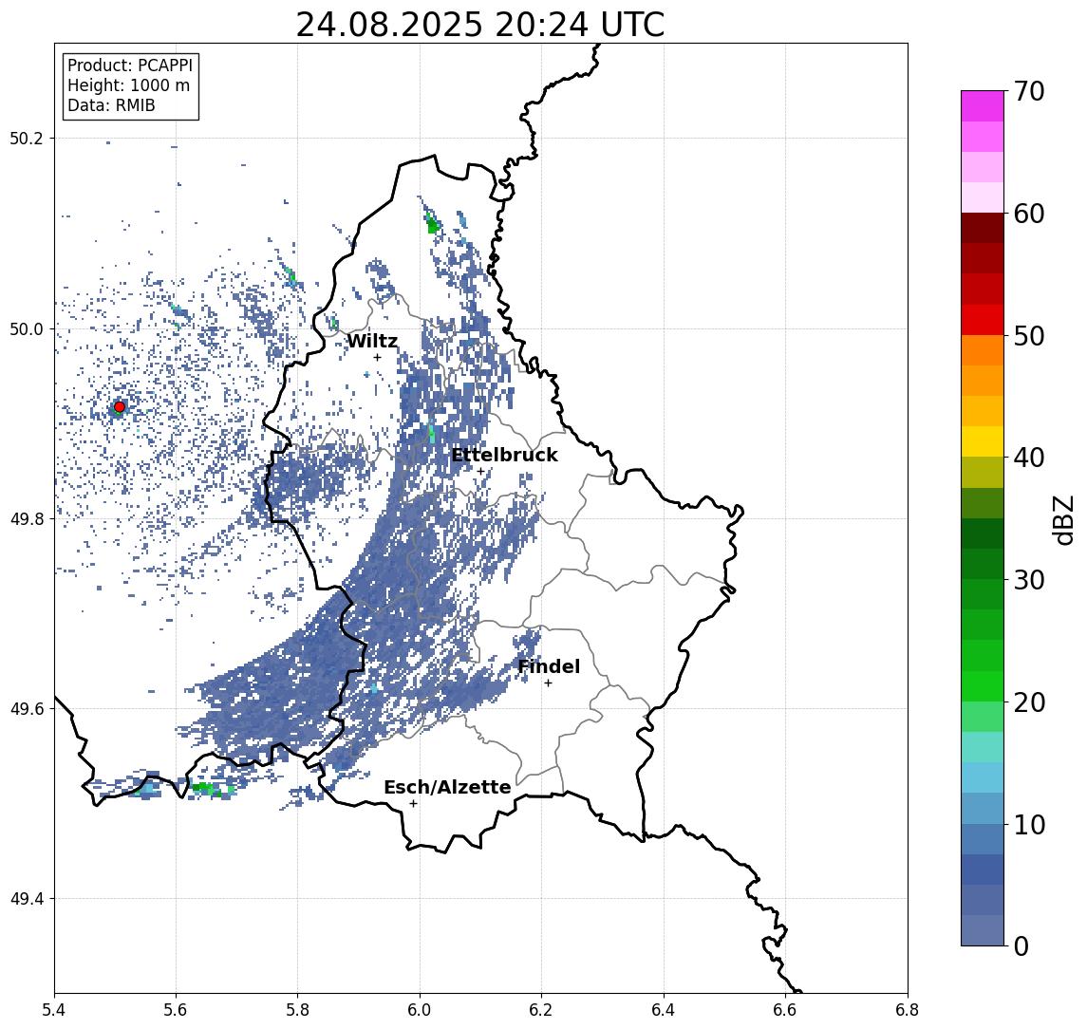
Task: Click the light green swatch just below 20 dBZ
Action: 983,717
